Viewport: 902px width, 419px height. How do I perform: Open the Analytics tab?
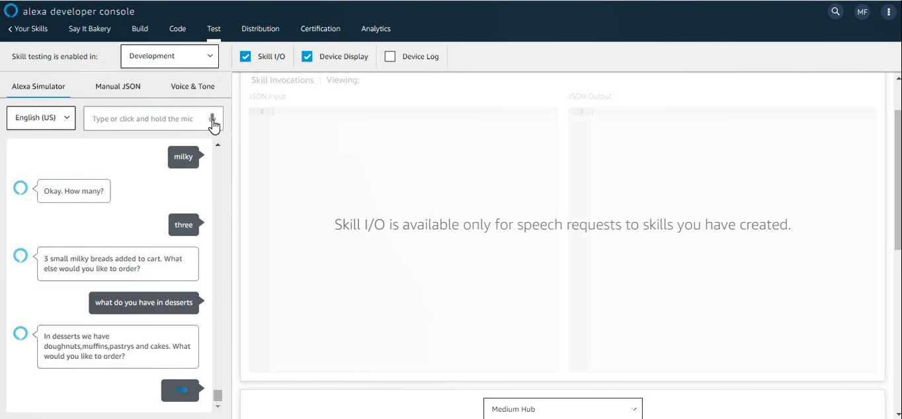tap(376, 29)
